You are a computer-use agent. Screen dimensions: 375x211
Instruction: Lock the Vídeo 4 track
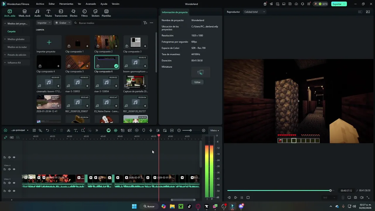pos(5,169)
